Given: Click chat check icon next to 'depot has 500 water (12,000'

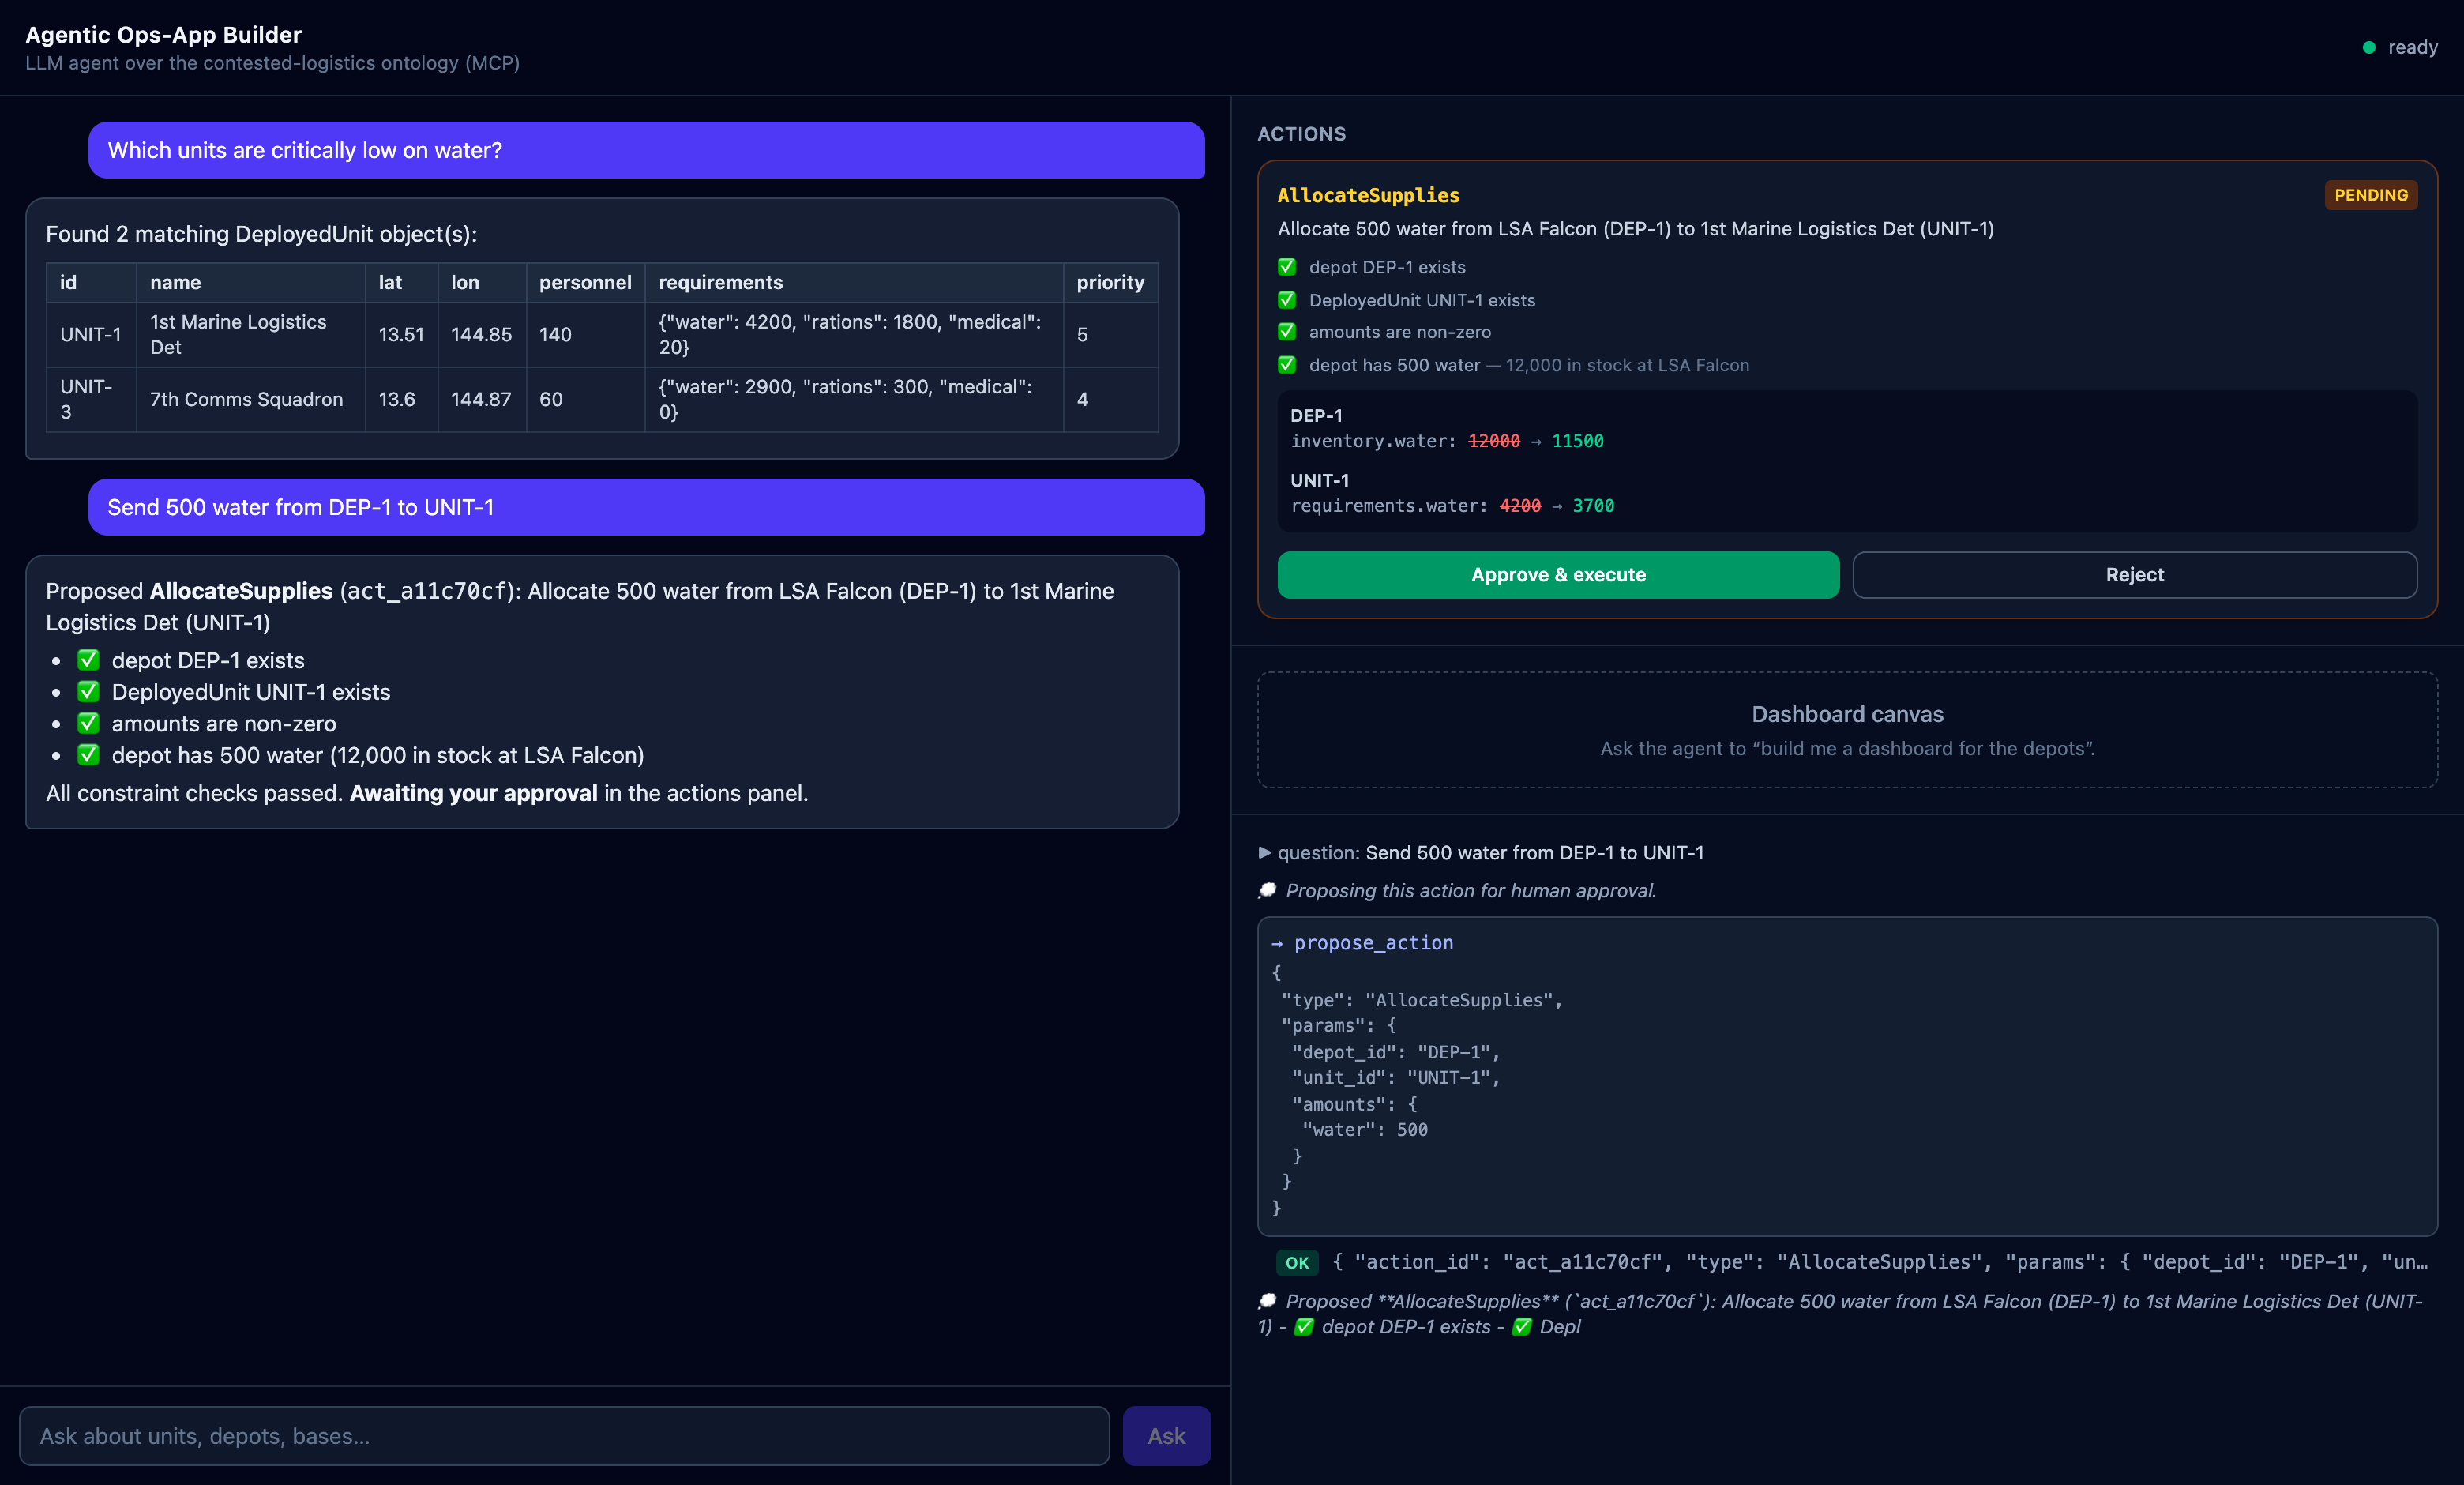Looking at the screenshot, I should coord(89,755).
